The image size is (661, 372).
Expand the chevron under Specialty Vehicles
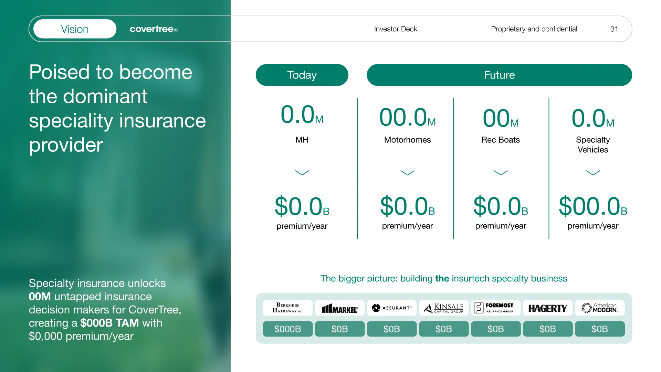[593, 173]
